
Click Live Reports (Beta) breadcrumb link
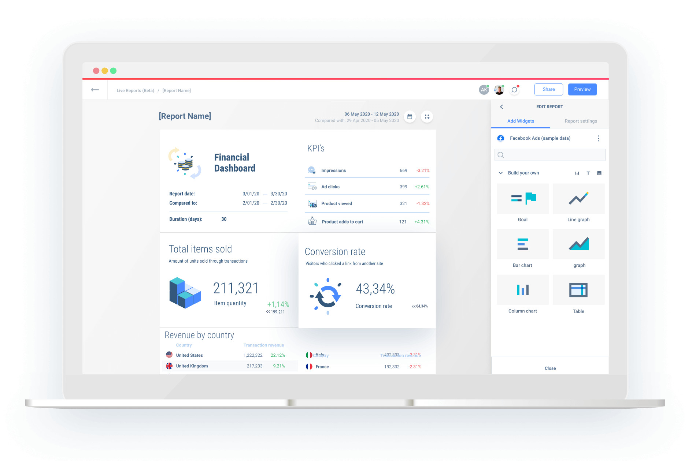[135, 91]
